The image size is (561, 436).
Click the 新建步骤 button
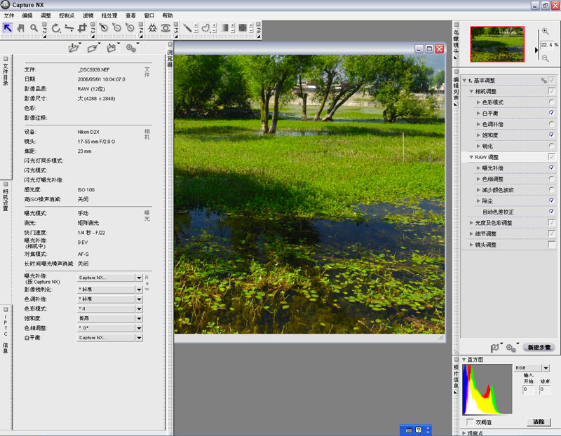(x=539, y=347)
